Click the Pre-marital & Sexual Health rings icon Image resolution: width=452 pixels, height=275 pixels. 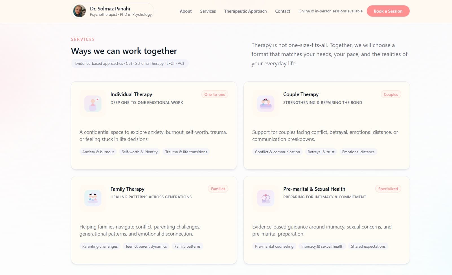pos(266,198)
